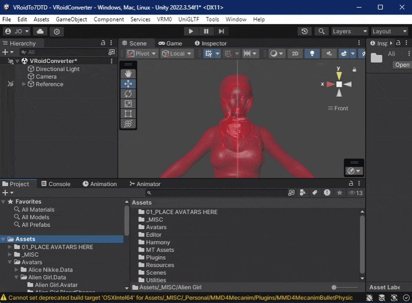Open Unity Version Control button

point(57,31)
